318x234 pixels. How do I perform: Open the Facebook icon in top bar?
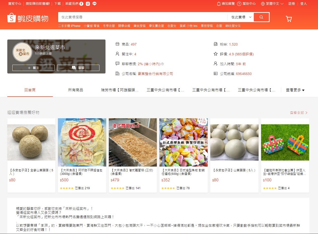81,4
